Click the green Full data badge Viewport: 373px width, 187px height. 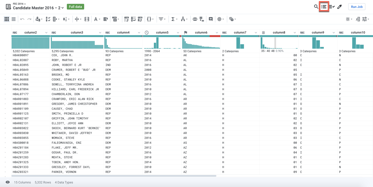[75, 6]
